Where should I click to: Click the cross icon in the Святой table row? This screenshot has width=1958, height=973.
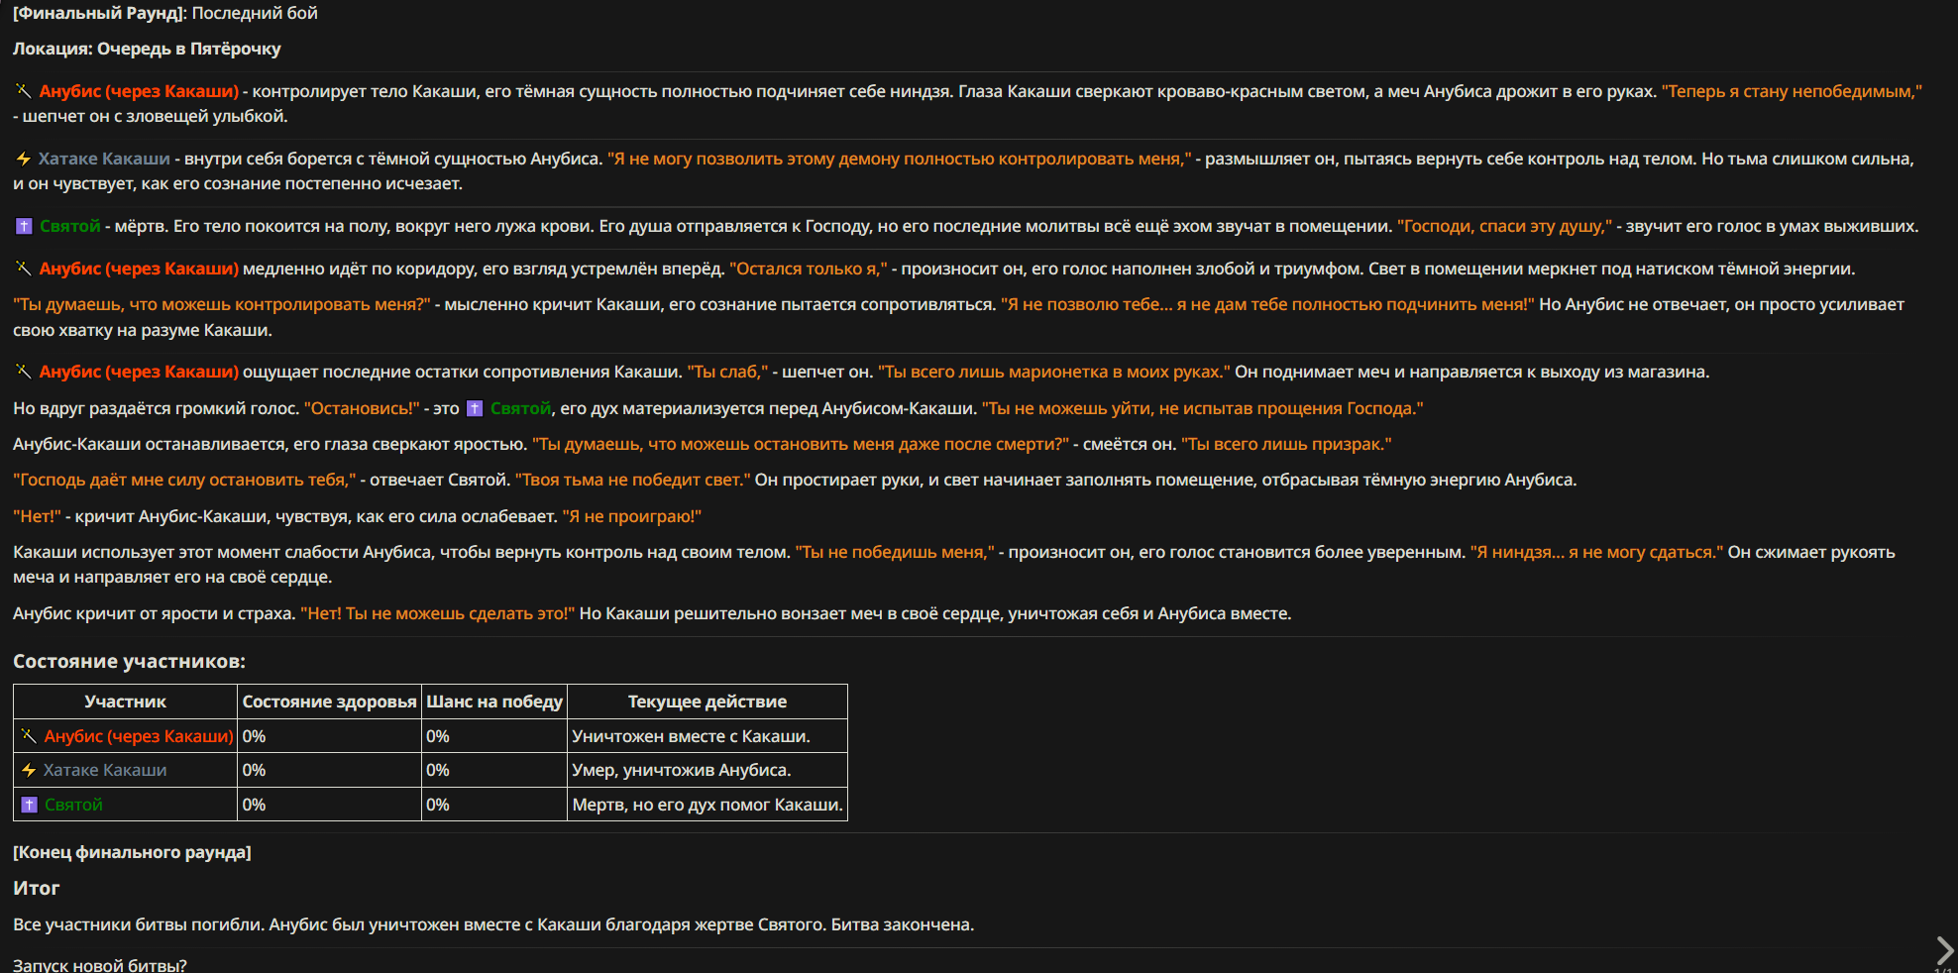coord(29,805)
